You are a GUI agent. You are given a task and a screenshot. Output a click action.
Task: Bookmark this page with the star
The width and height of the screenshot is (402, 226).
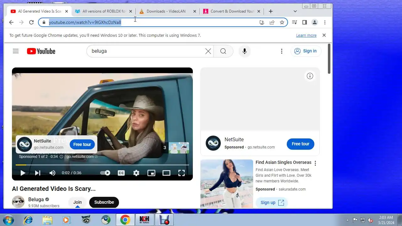(x=282, y=22)
